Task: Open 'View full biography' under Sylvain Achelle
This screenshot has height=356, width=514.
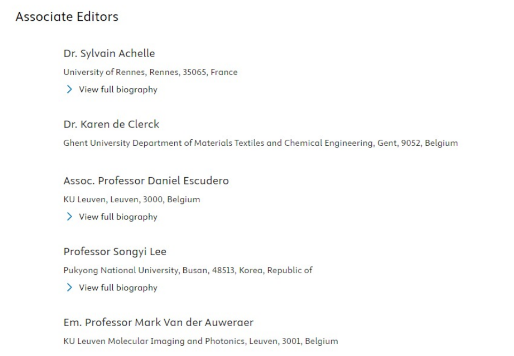Action: [x=118, y=90]
